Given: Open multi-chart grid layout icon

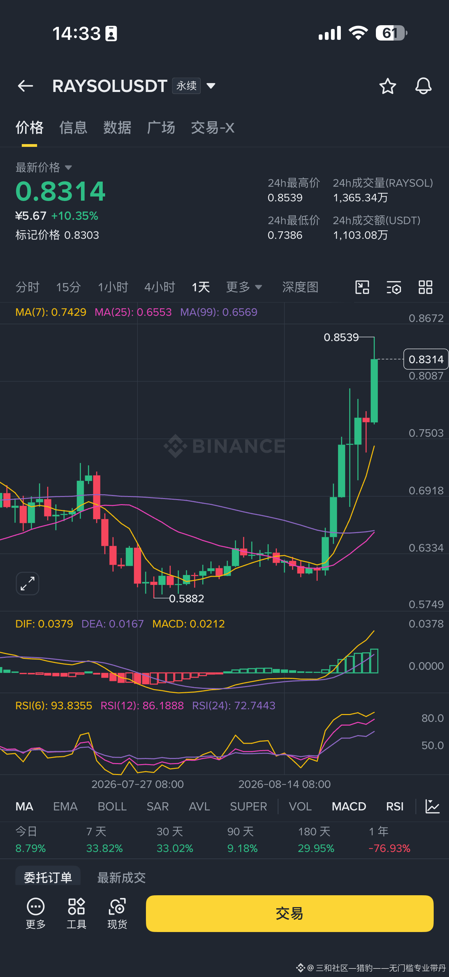Looking at the screenshot, I should click(426, 287).
